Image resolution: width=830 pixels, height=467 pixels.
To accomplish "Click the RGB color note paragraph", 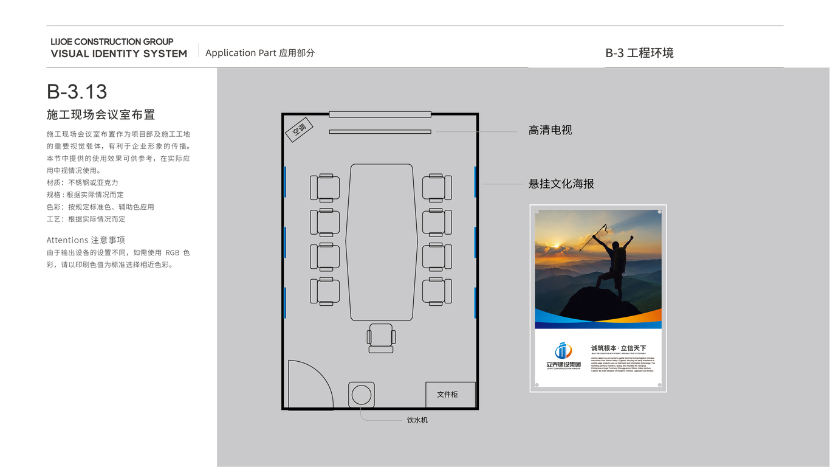I will point(118,258).
